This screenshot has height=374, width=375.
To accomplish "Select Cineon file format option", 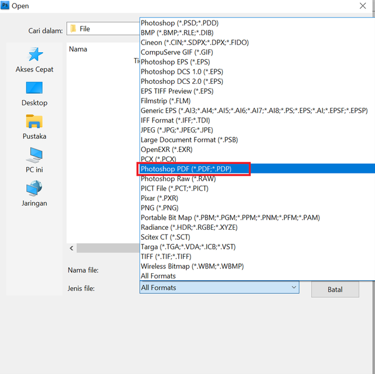I will click(257, 42).
